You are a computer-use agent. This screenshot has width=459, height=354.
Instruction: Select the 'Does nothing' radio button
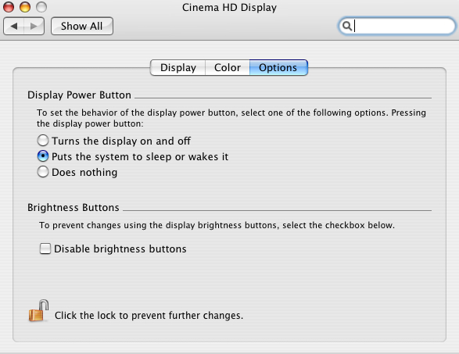[43, 172]
